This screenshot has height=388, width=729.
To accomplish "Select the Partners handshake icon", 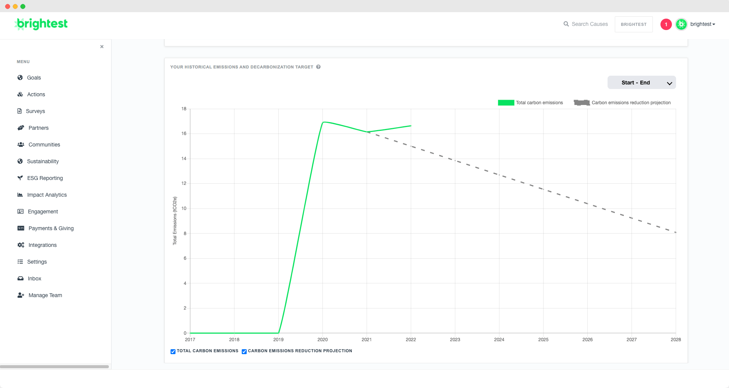I will pyautogui.click(x=21, y=128).
